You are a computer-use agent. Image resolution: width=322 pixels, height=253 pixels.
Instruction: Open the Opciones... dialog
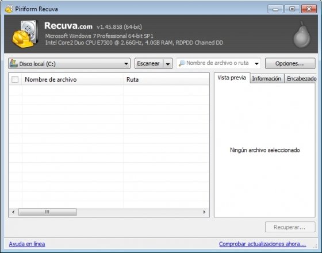pyautogui.click(x=290, y=63)
